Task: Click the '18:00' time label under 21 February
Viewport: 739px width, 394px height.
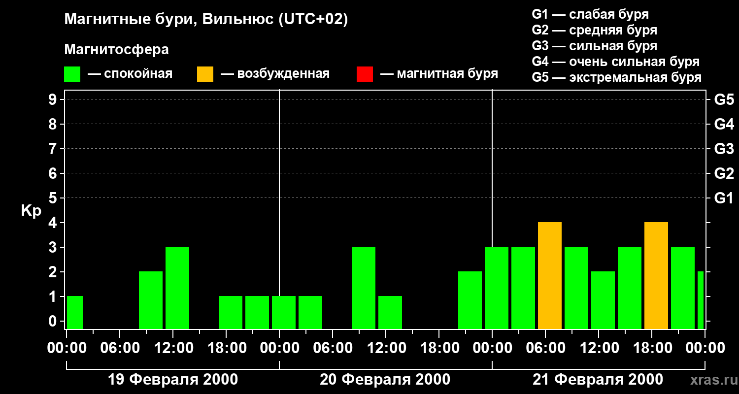Action: point(652,348)
